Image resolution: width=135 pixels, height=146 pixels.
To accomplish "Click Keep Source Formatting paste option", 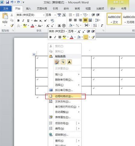I will 57,62.
